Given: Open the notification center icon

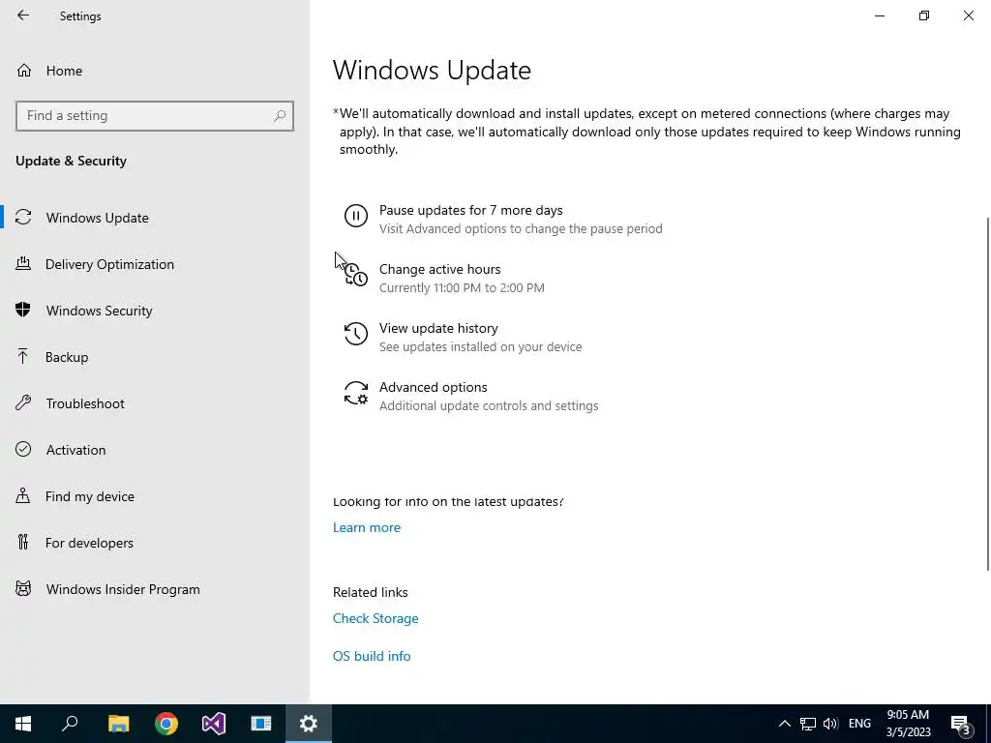Looking at the screenshot, I should coord(960,724).
